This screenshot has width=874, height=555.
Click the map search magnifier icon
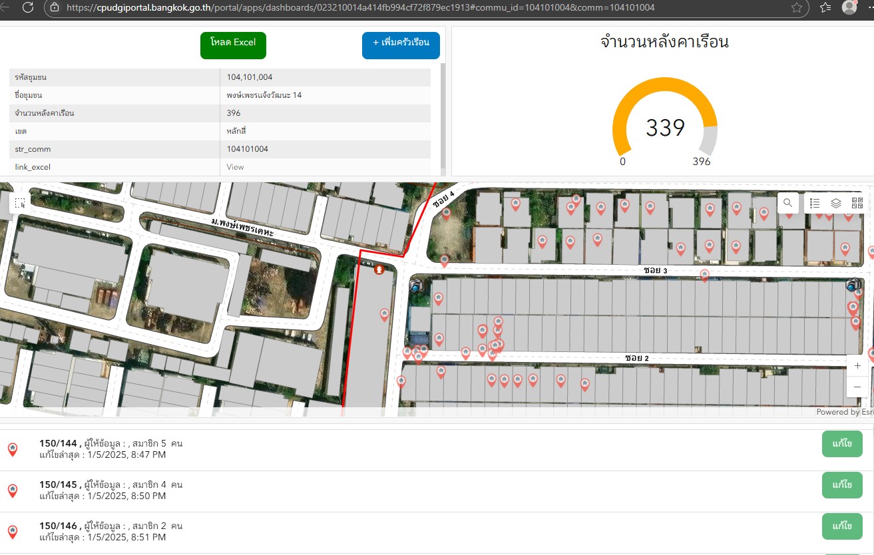pyautogui.click(x=787, y=203)
